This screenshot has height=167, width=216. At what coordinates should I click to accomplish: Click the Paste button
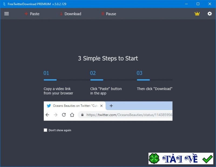click(32, 14)
